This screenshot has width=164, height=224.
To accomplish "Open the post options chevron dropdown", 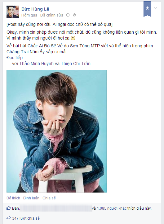I will tap(156, 8).
